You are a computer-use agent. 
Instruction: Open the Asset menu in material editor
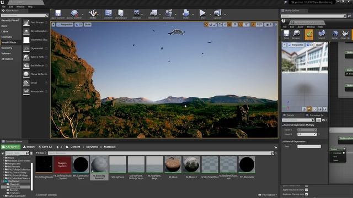pos(300,27)
